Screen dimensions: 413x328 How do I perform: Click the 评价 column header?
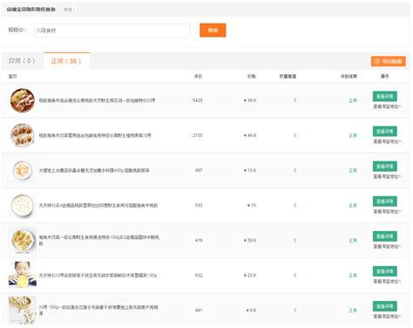tap(198, 76)
